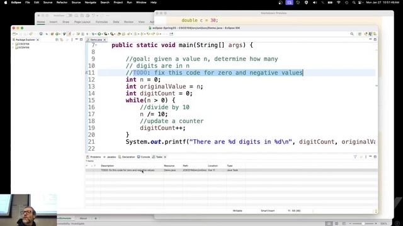Click the Apple logo menu
403x226 pixels.
pos(6,3)
